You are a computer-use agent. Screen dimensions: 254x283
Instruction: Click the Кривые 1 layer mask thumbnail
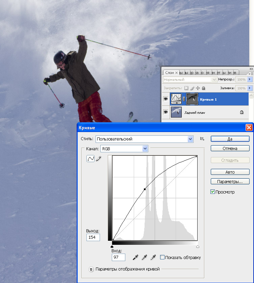pyautogui.click(x=192, y=99)
